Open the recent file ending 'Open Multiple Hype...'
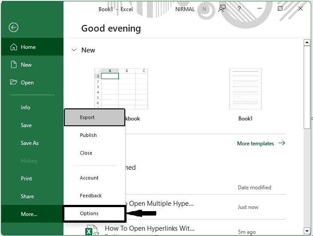Image resolution: width=313 pixels, height=236 pixels. (x=160, y=204)
